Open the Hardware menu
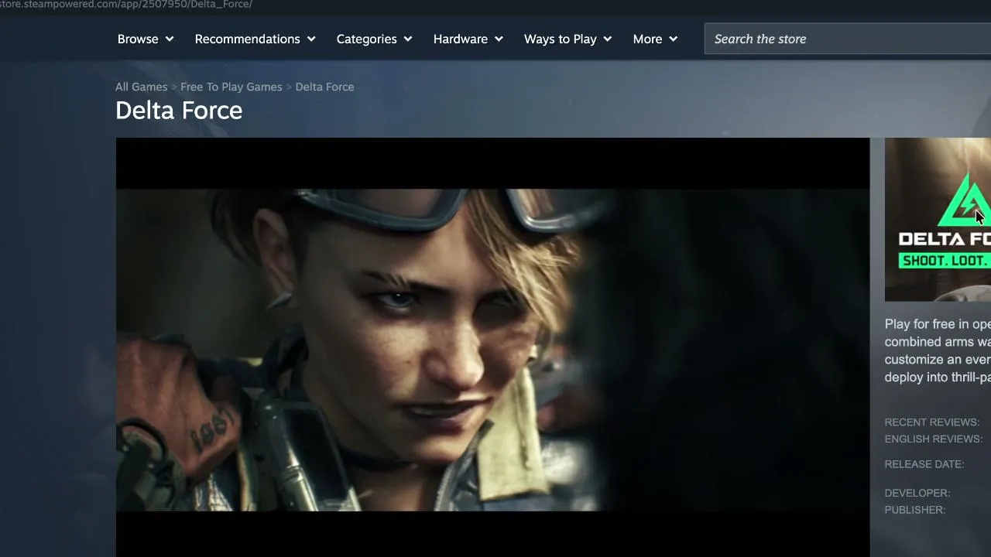The image size is (991, 557). tap(468, 39)
